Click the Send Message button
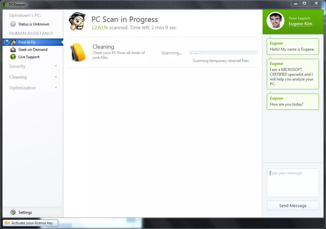The image size is (326, 229). click(293, 206)
